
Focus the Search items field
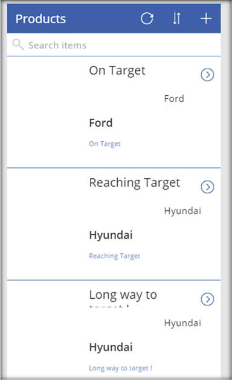point(114,45)
